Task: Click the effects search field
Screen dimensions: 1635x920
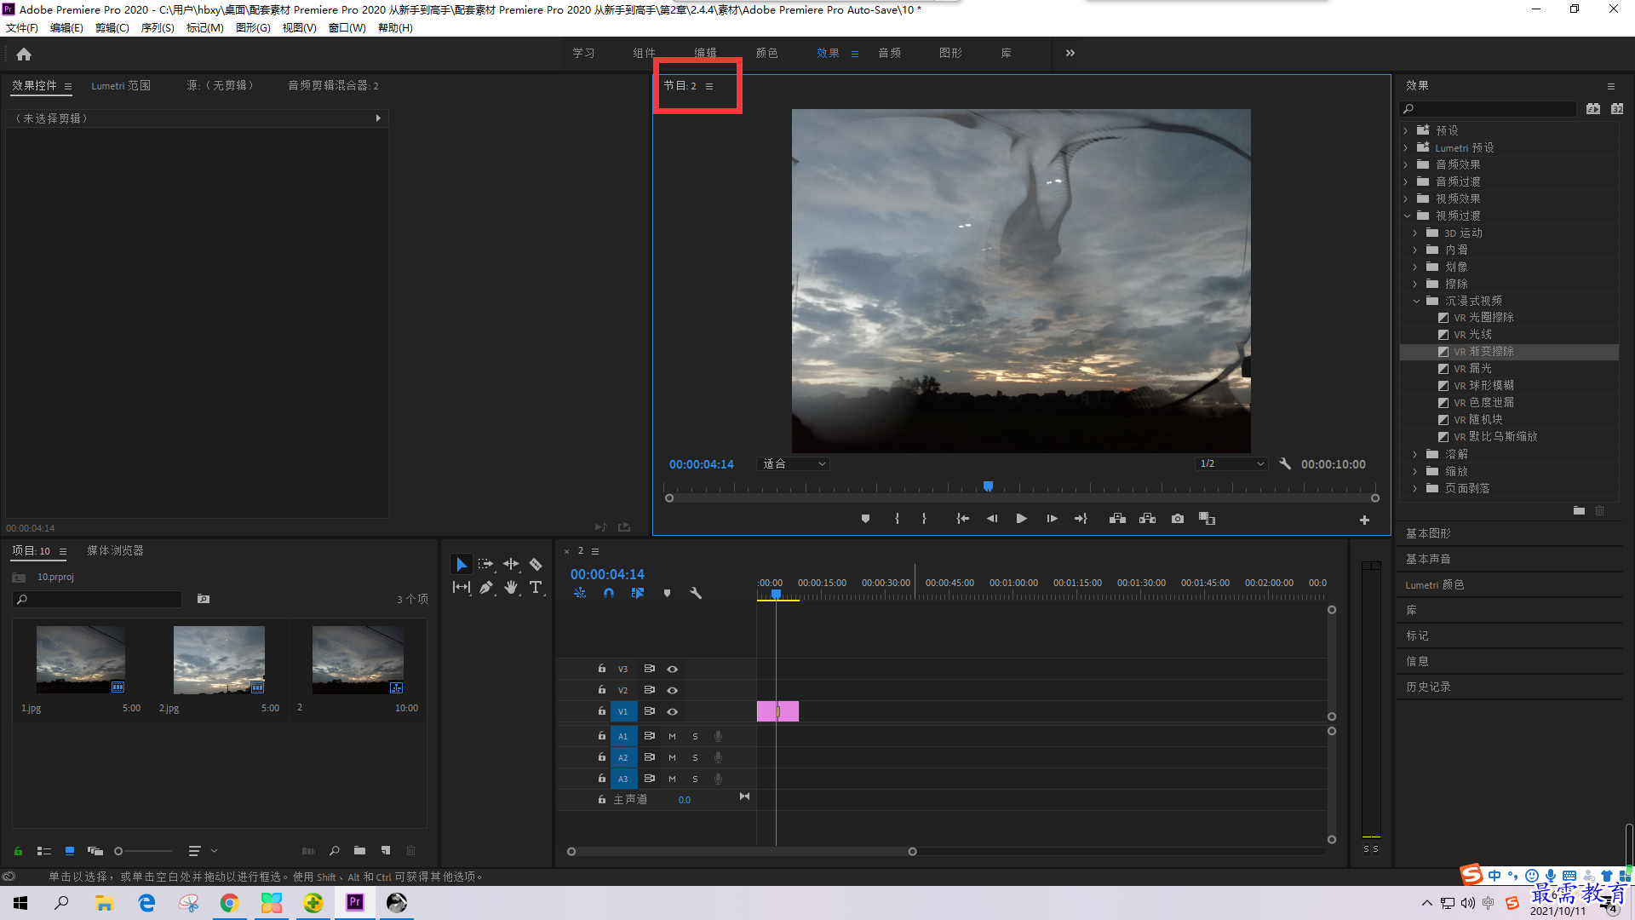Action: tap(1488, 109)
